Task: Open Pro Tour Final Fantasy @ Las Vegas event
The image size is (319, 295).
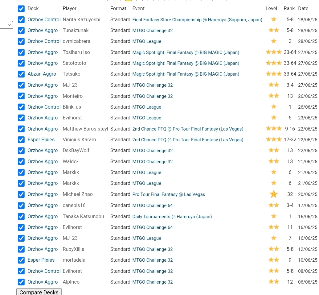Action: [169, 194]
